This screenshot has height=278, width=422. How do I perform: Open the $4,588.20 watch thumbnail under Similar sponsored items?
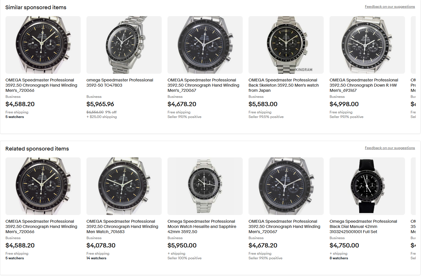43,45
